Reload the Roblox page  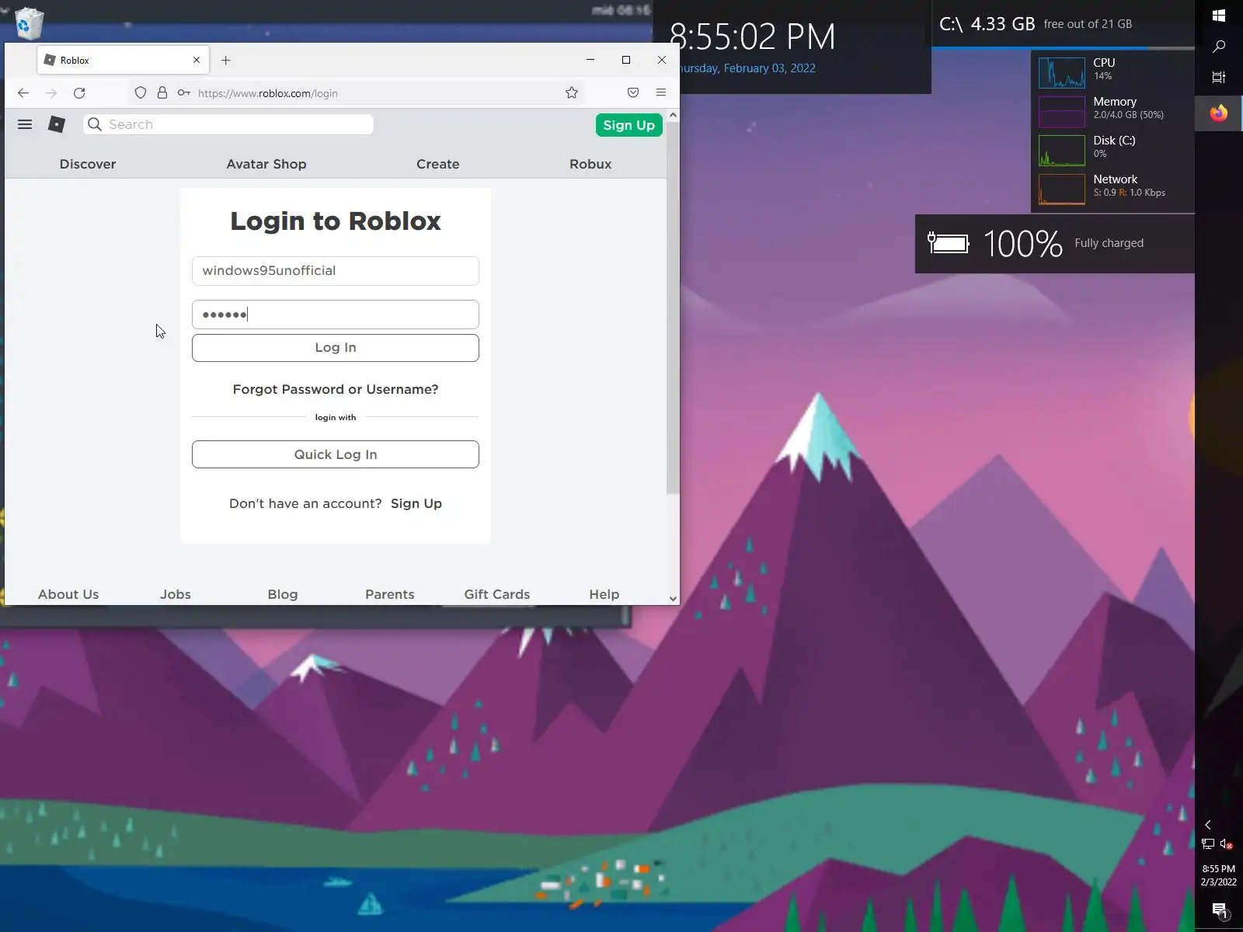point(79,93)
